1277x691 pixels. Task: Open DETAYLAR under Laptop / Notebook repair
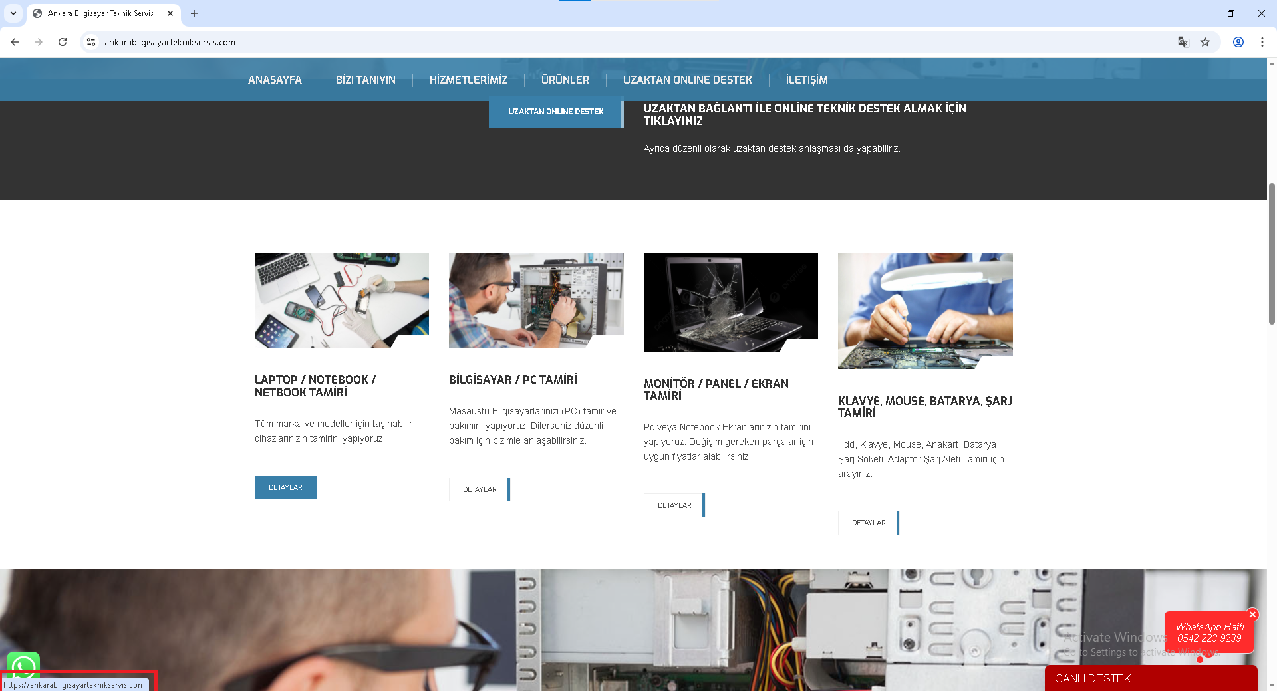(x=285, y=487)
